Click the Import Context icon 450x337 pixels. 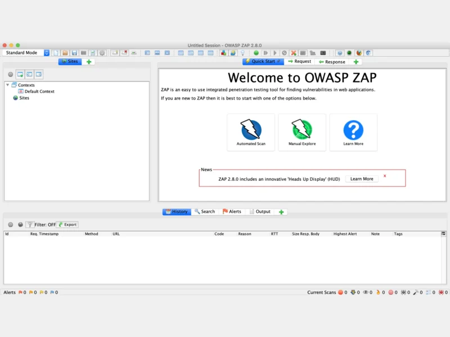[29, 75]
